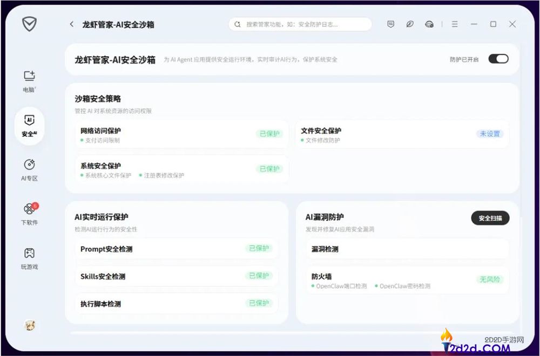The width and height of the screenshot is (540, 356).
Task: Click the shield logo at top left
Action: click(x=29, y=24)
